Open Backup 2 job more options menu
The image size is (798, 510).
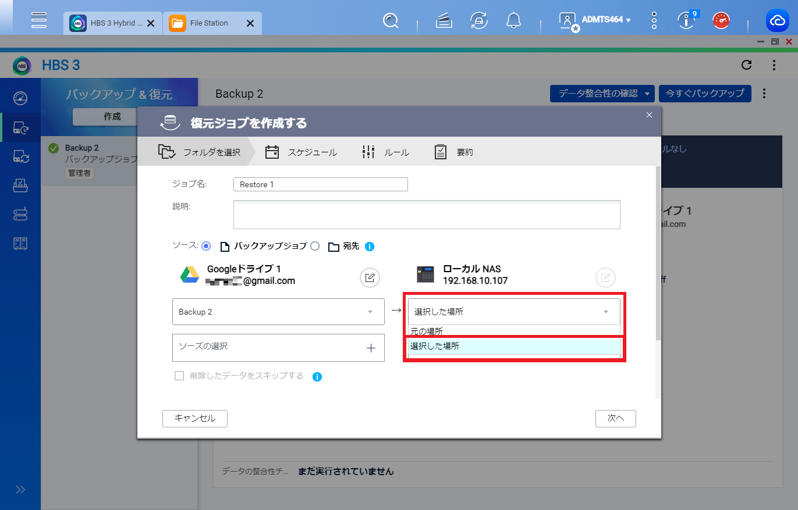click(x=764, y=94)
